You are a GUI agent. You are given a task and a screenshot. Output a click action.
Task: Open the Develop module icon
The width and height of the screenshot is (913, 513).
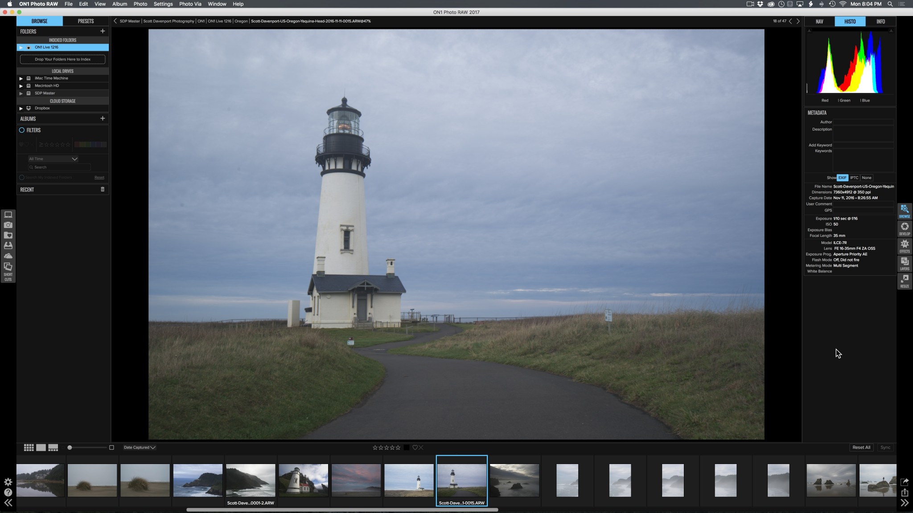point(905,228)
